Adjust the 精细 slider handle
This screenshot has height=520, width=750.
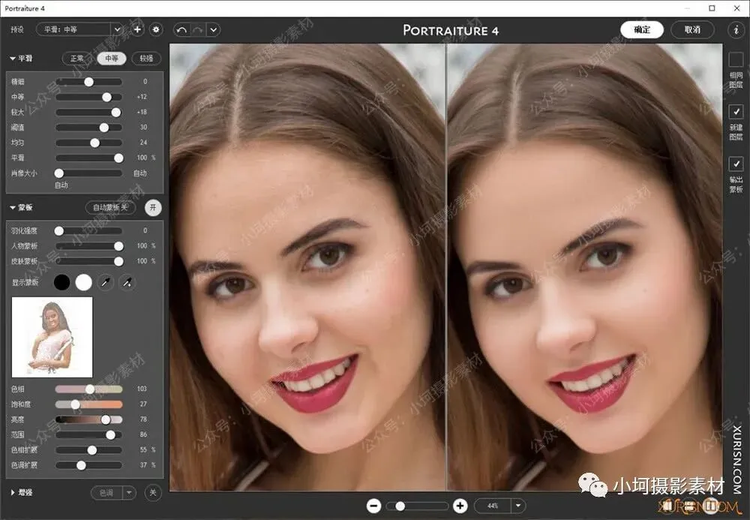pyautogui.click(x=89, y=82)
